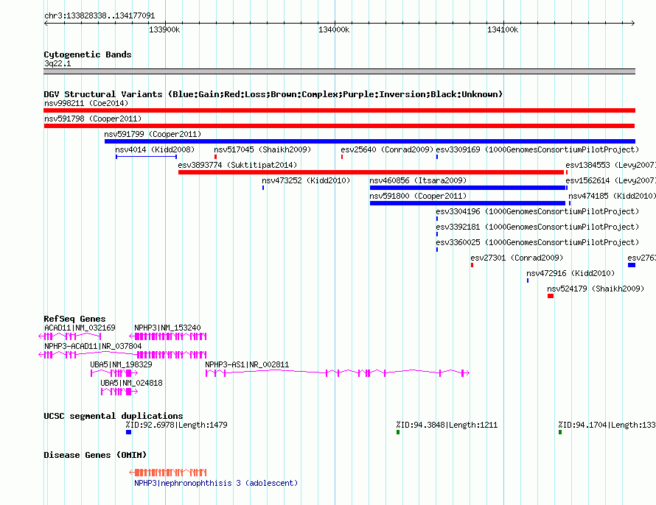Open the esv1562614 (Levy2007) label
656x505 pixels.
(610, 180)
